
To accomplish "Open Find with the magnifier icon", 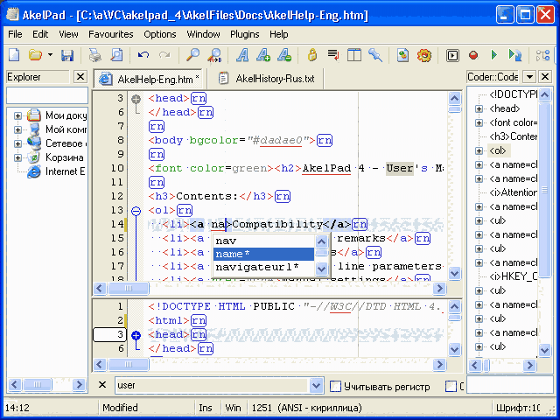I will coord(193,55).
